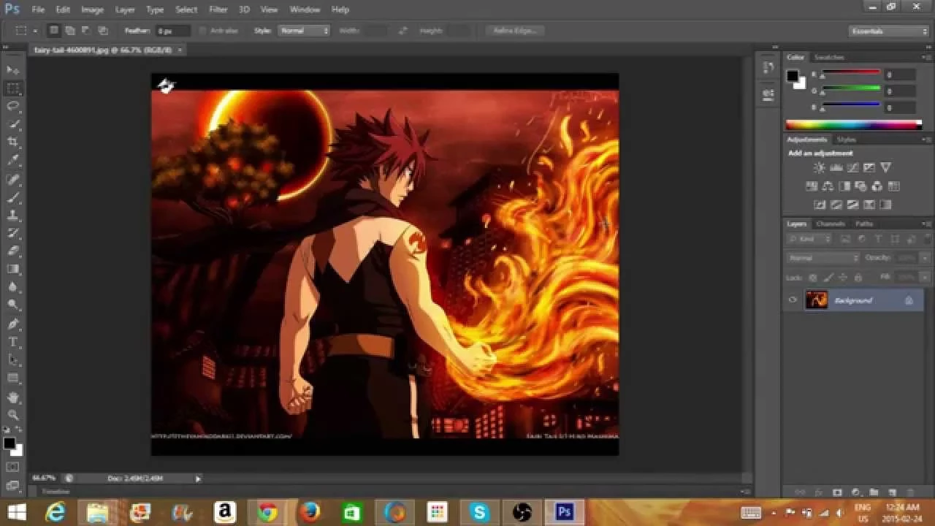Select the Spot Healing Brush tool
This screenshot has width=935, height=526.
click(x=13, y=180)
